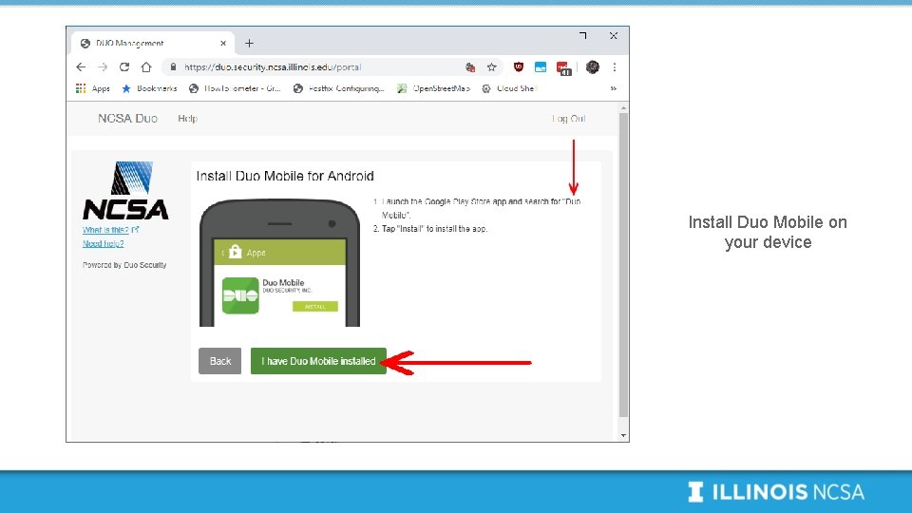Viewport: 912px width, 513px height.
Task: Open Chrome three-dot menu
Action: coord(615,67)
